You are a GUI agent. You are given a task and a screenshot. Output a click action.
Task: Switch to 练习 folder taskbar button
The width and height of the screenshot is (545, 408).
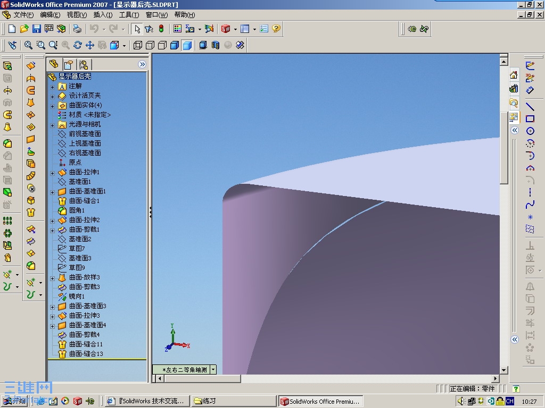click(x=233, y=401)
